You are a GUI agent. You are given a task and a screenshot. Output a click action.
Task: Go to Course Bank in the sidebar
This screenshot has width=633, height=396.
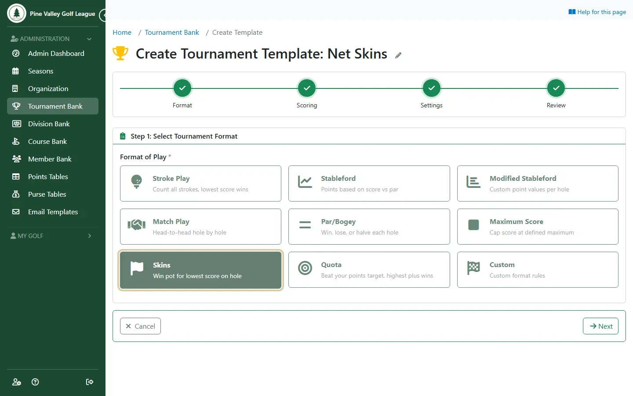53,141
